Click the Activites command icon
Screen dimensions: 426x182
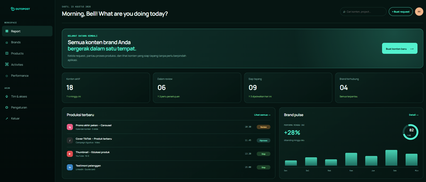[x=7, y=64]
